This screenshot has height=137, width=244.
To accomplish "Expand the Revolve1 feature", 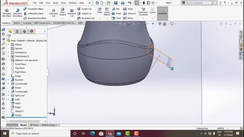I will [x=8, y=80].
